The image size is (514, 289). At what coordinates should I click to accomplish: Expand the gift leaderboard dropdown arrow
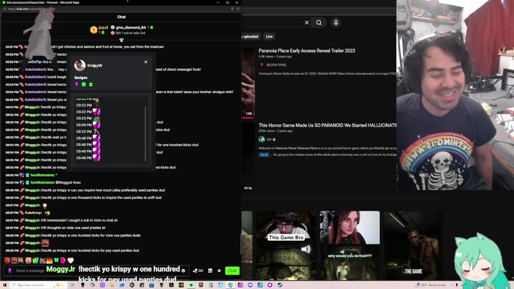[121, 40]
